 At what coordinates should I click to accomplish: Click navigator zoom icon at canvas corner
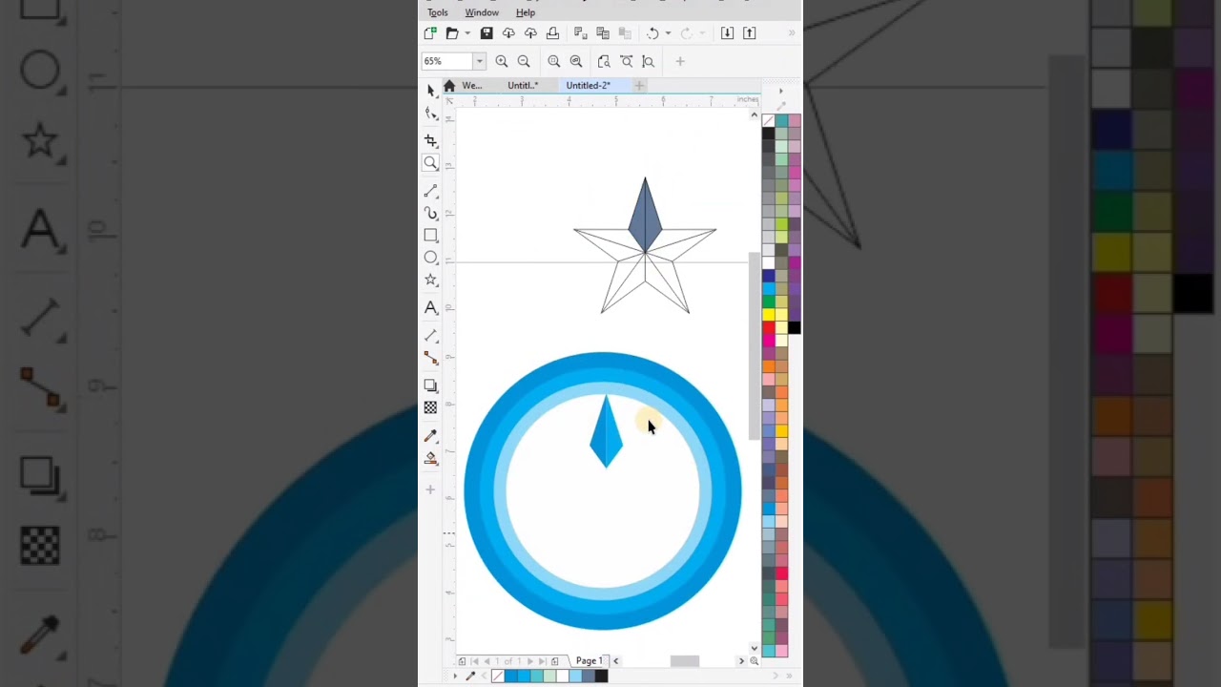755,660
